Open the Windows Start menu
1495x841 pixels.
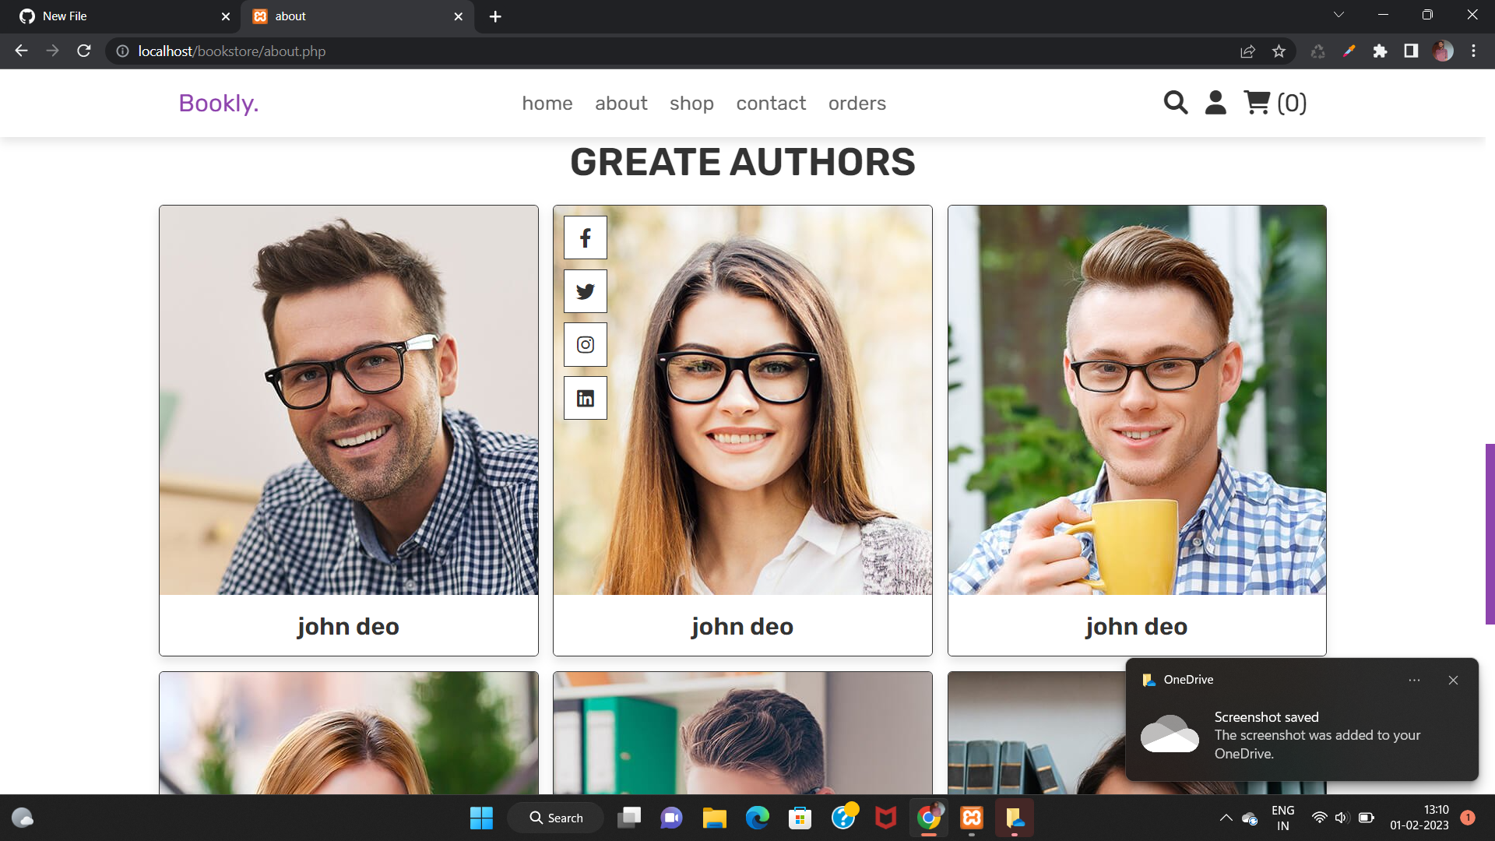coord(481,818)
